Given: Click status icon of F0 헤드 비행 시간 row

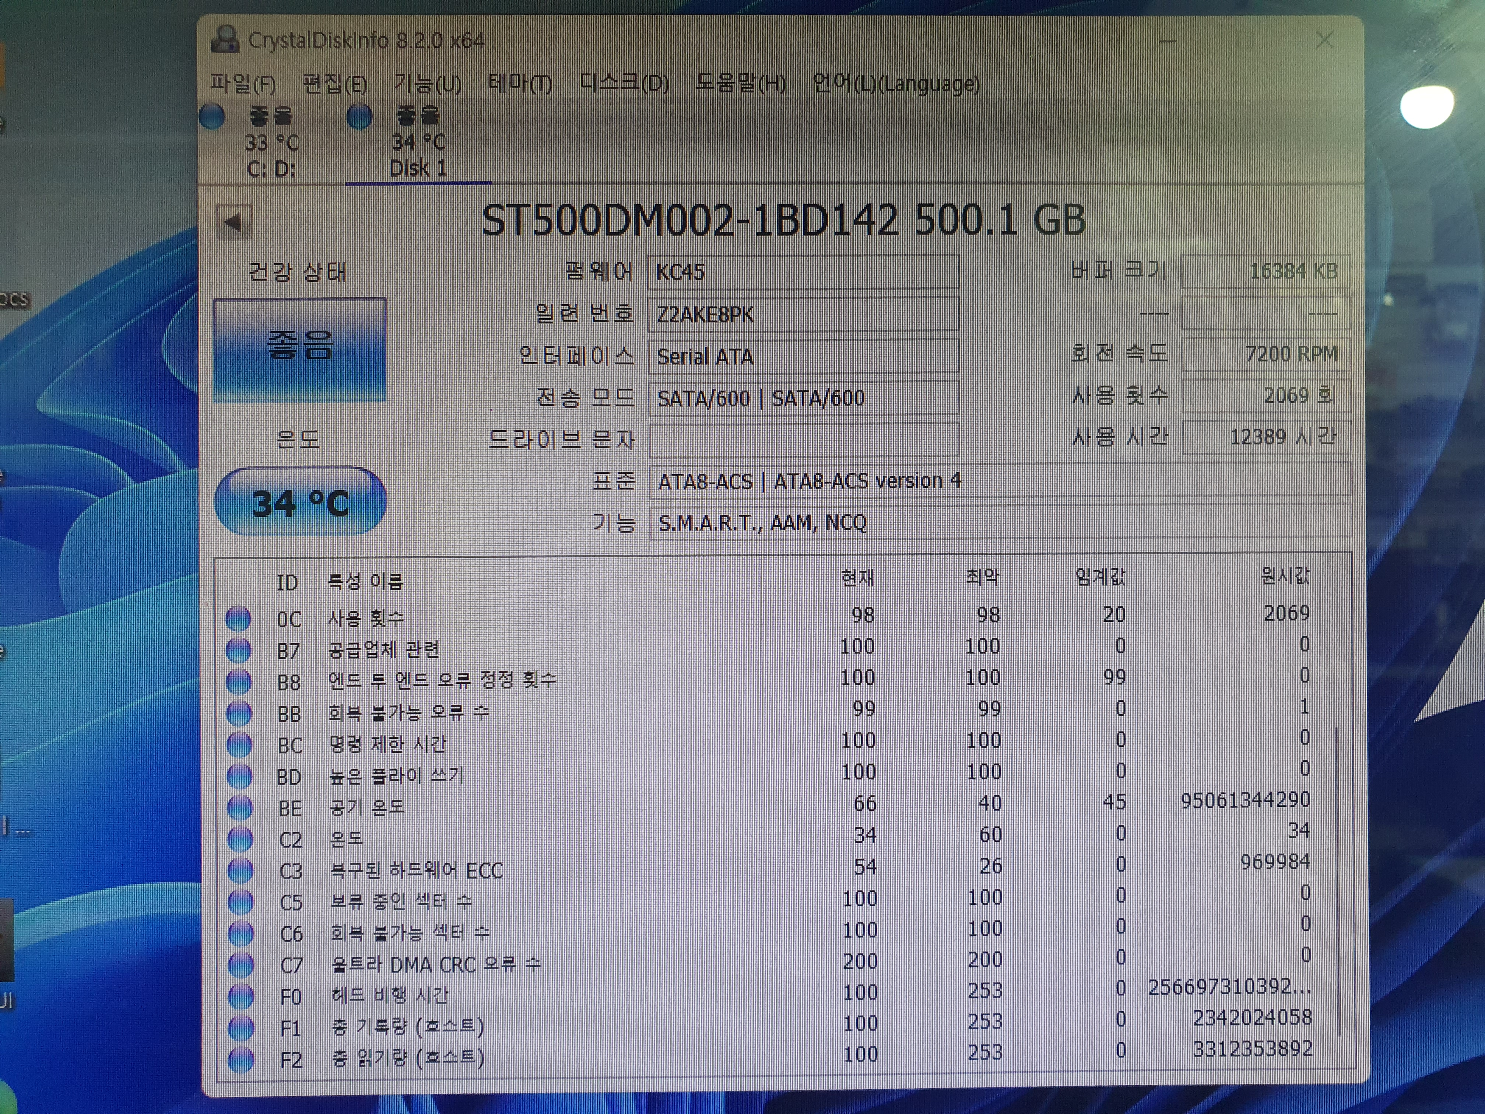Looking at the screenshot, I should pos(242,996).
